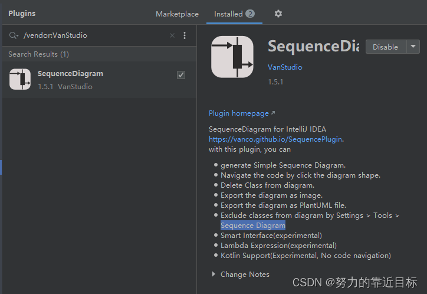427x294 pixels.
Task: Click 'Lambda Expression(experimental)' bullet
Action: click(278, 246)
